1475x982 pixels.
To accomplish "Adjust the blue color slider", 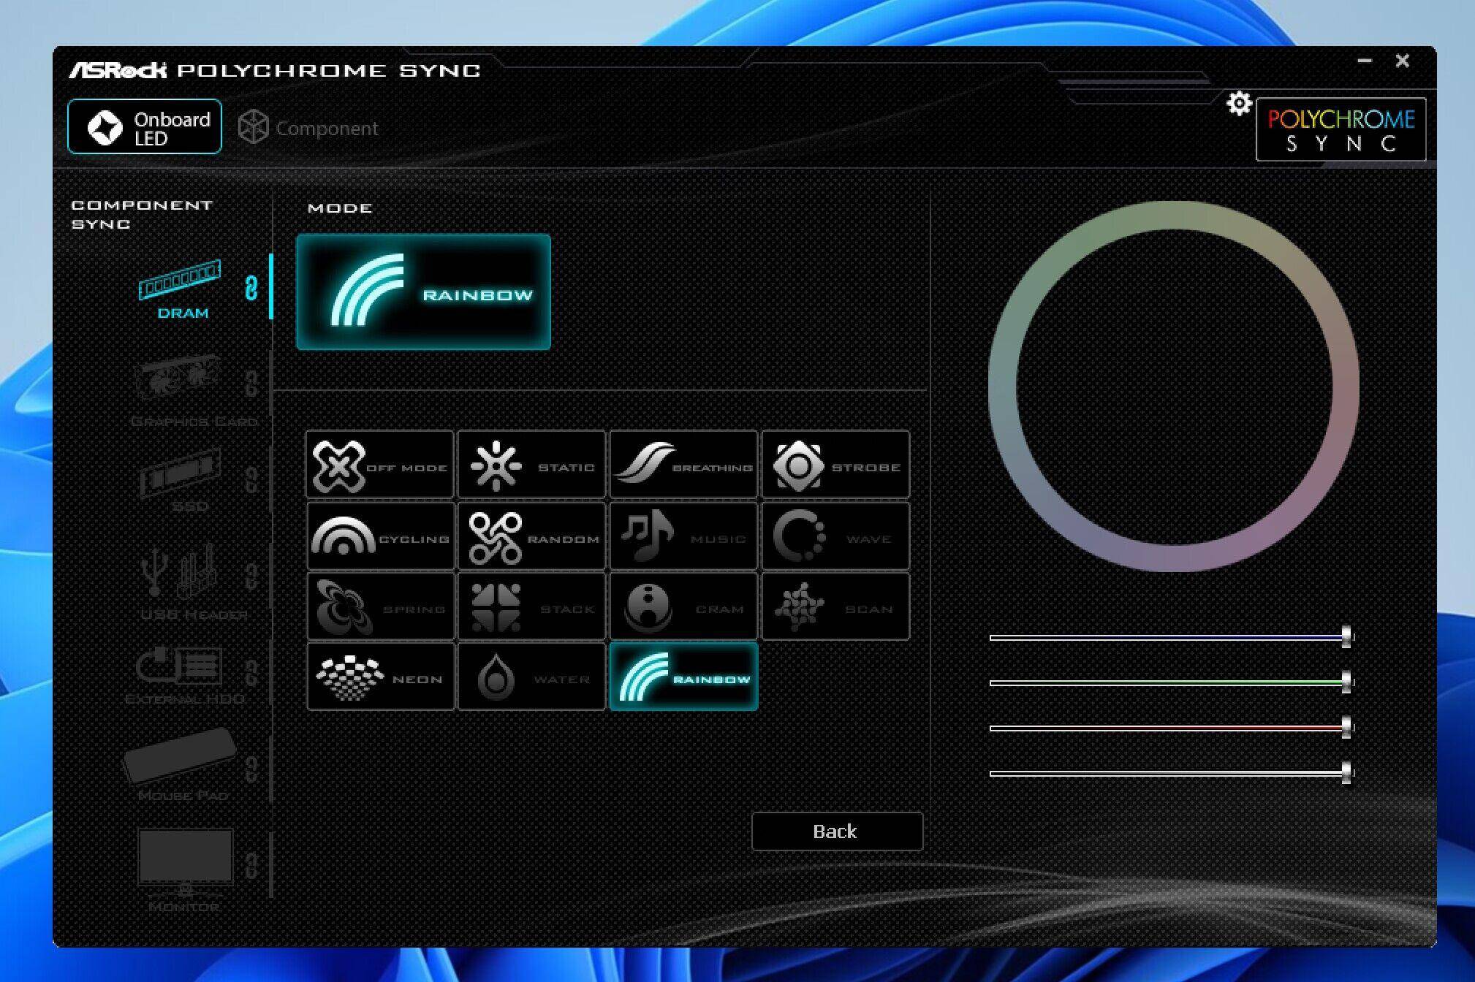I will tap(1172, 637).
